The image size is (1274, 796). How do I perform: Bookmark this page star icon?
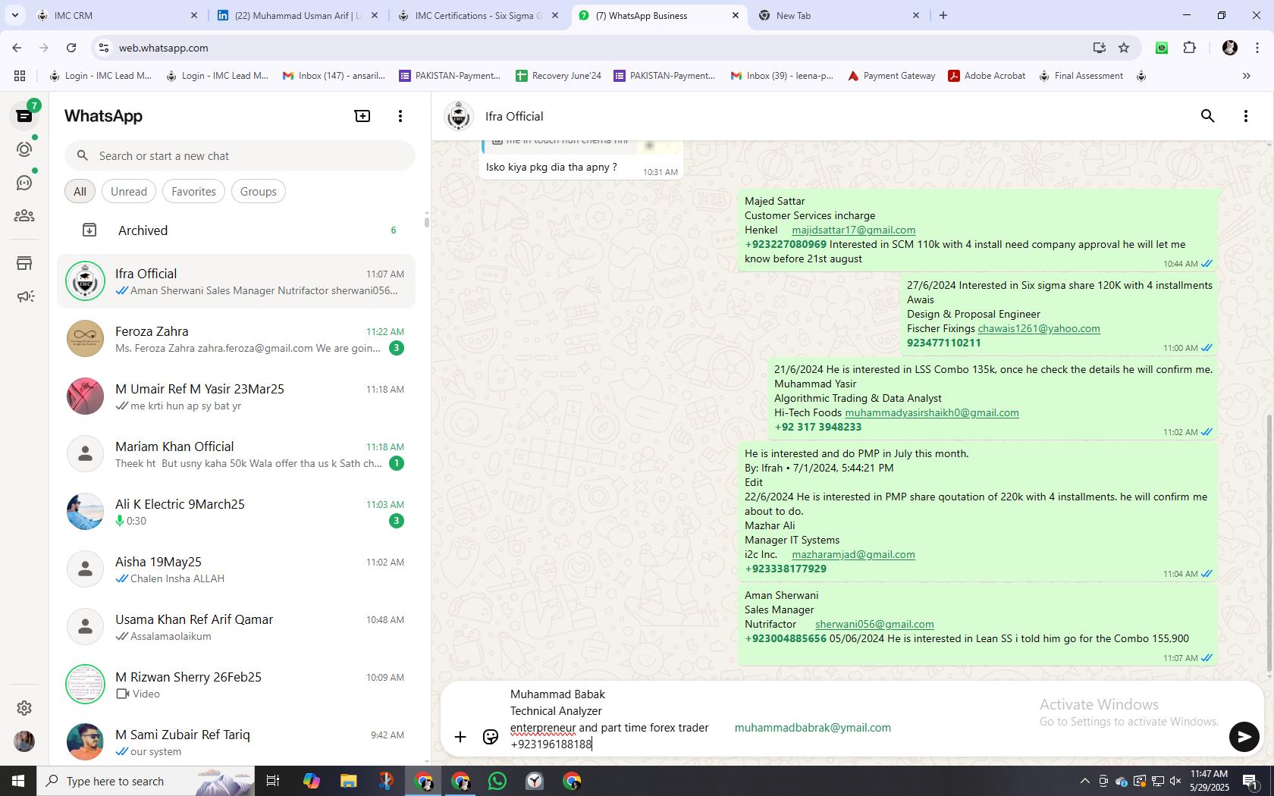tap(1124, 48)
